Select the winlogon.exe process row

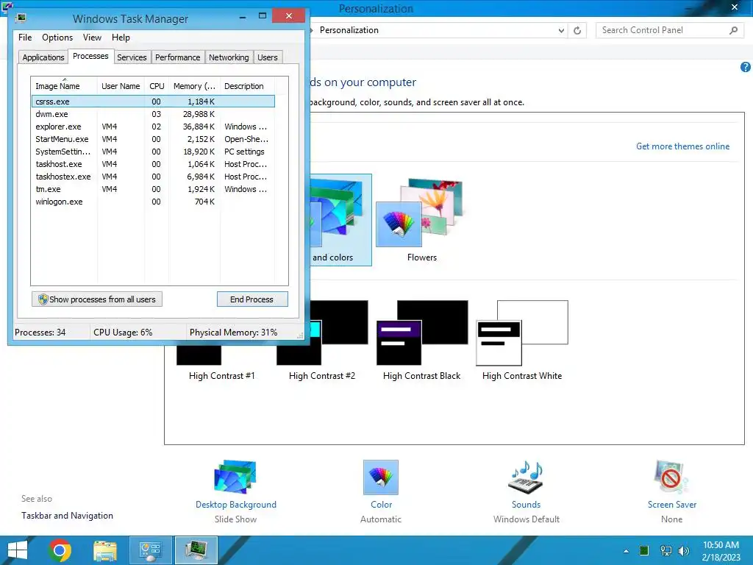click(x=153, y=202)
